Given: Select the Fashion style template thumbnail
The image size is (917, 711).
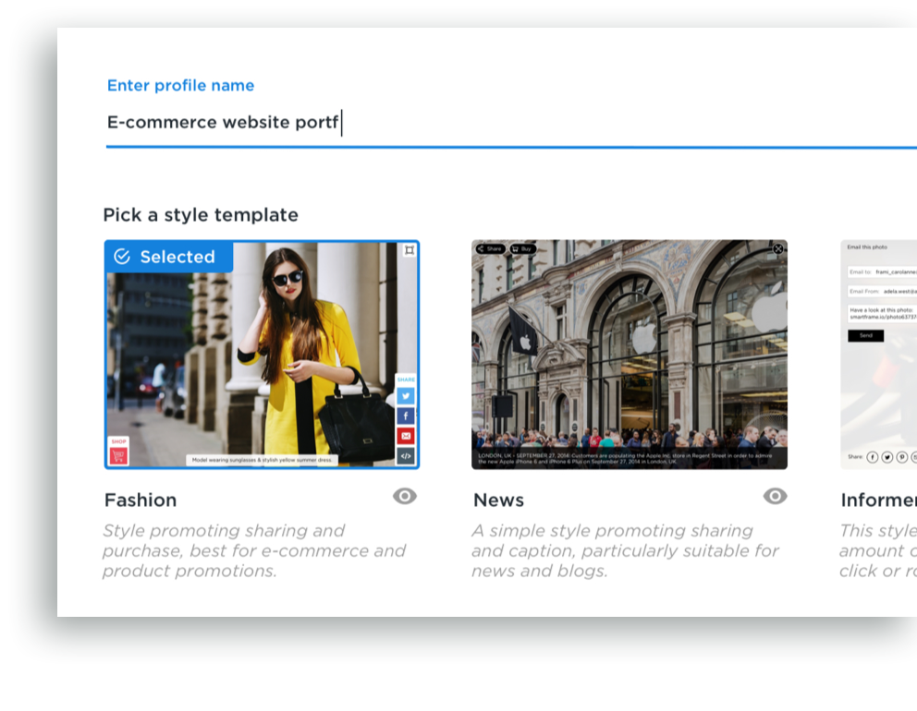Looking at the screenshot, I should click(262, 354).
